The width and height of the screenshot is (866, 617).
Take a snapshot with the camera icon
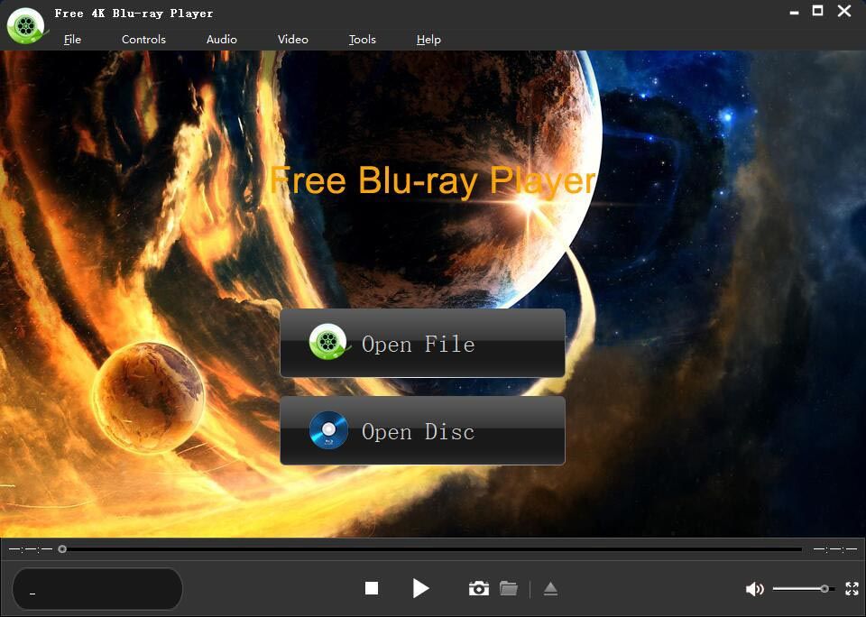point(479,589)
